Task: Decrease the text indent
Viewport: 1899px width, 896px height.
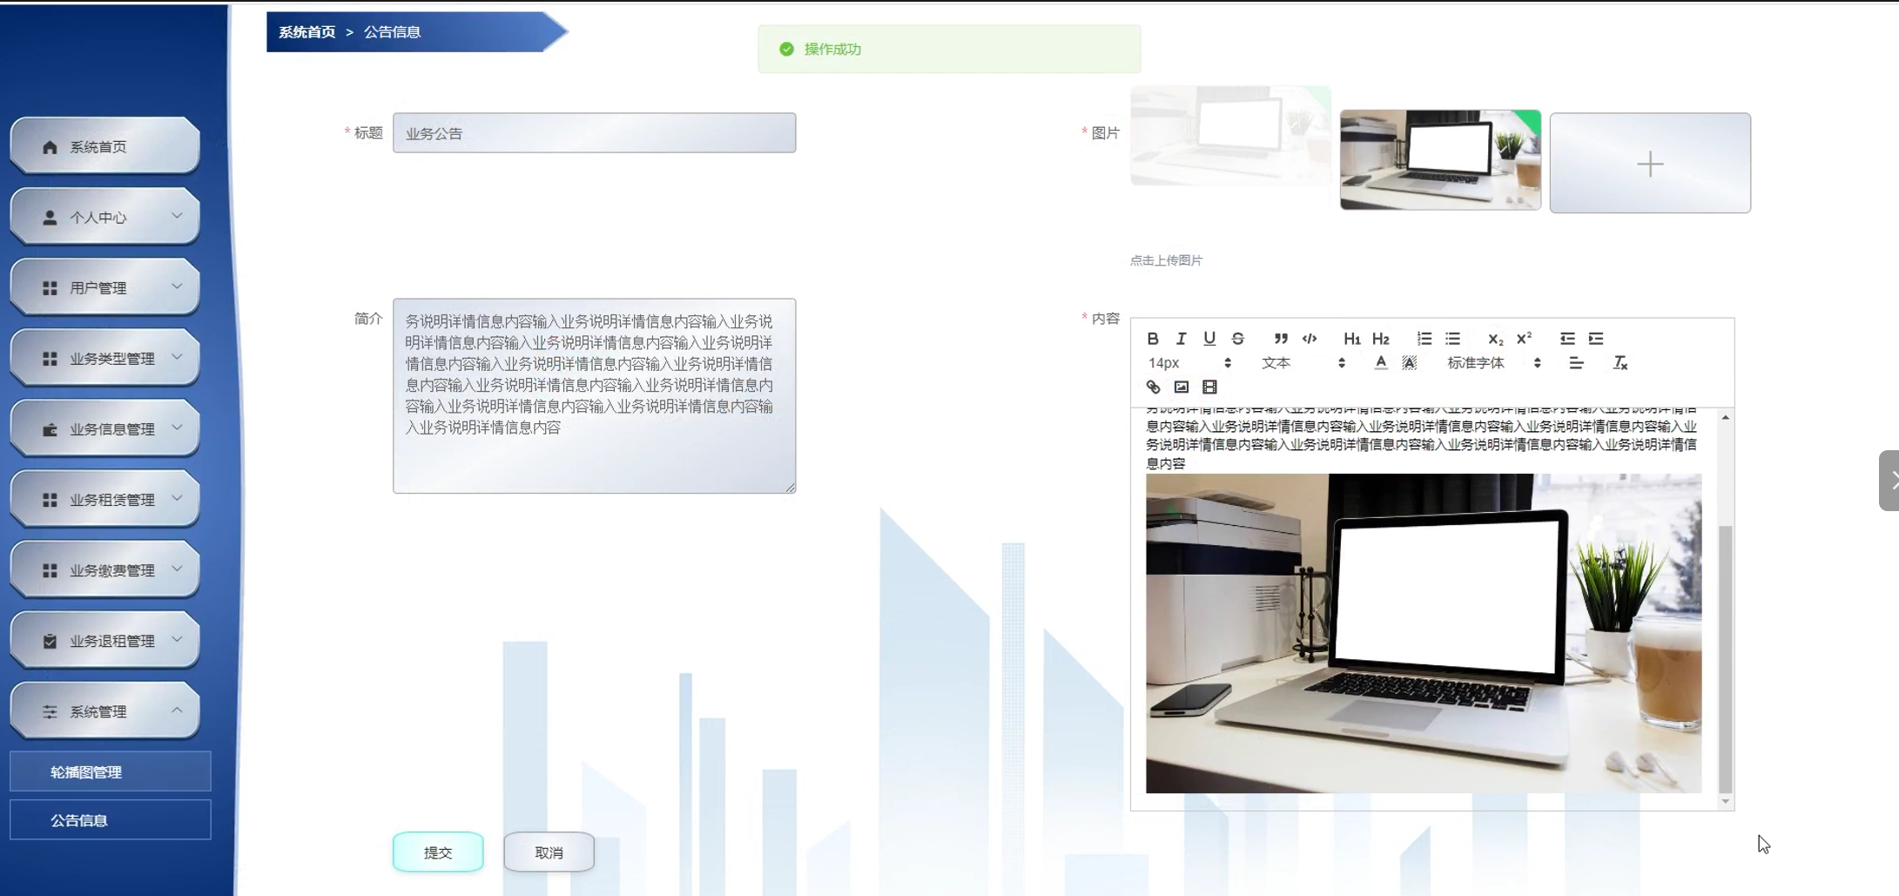Action: (1567, 339)
